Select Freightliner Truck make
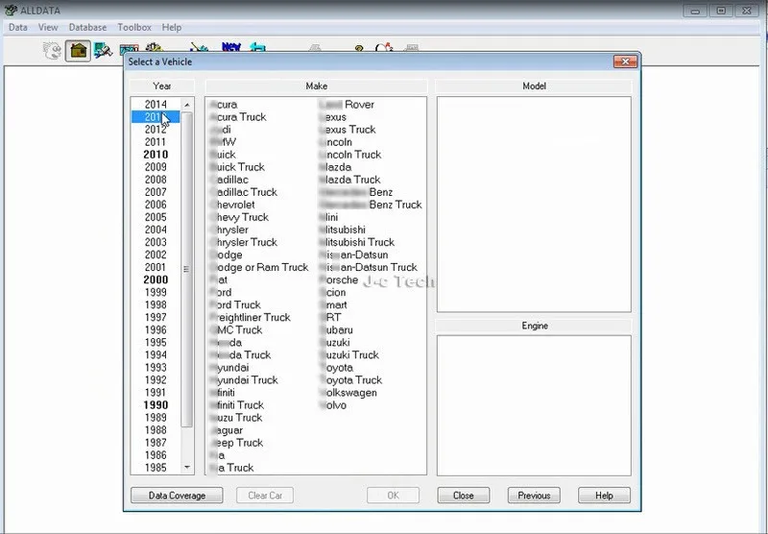Image resolution: width=768 pixels, height=534 pixels. [251, 317]
